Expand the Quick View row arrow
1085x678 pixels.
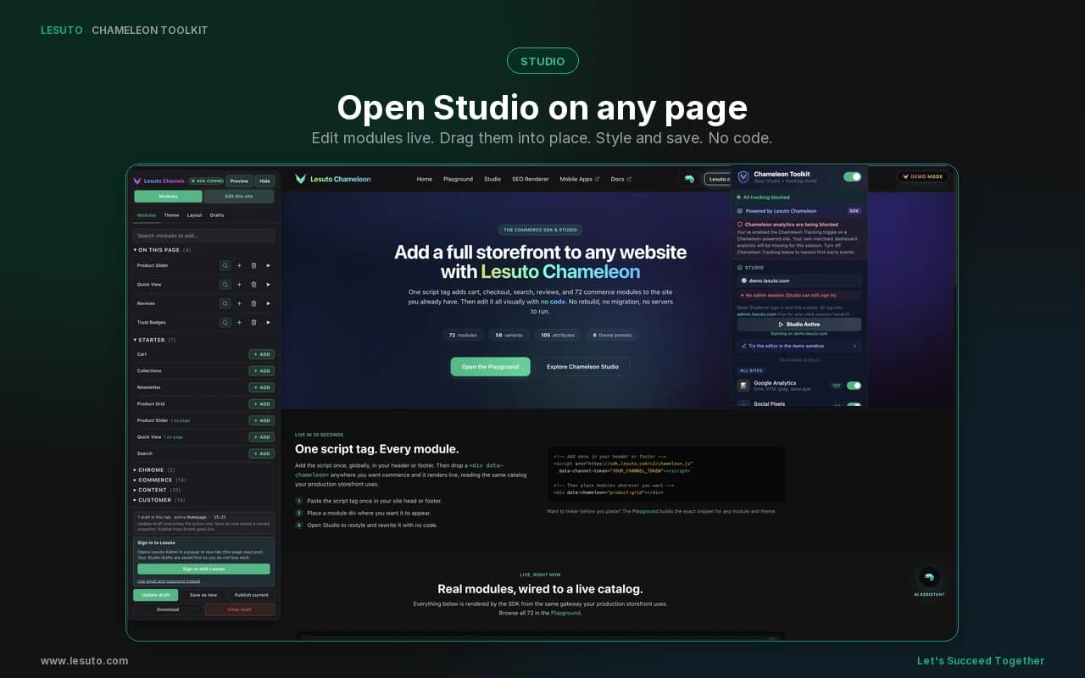click(268, 285)
